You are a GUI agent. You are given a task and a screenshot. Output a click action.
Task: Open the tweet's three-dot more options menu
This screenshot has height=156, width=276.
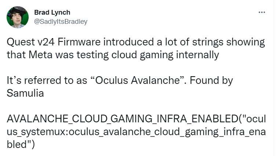click(262, 12)
